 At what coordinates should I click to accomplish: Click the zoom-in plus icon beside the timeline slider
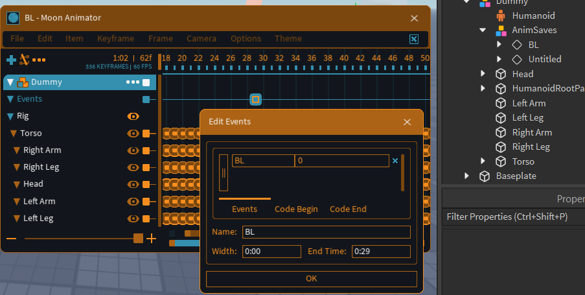coord(152,239)
